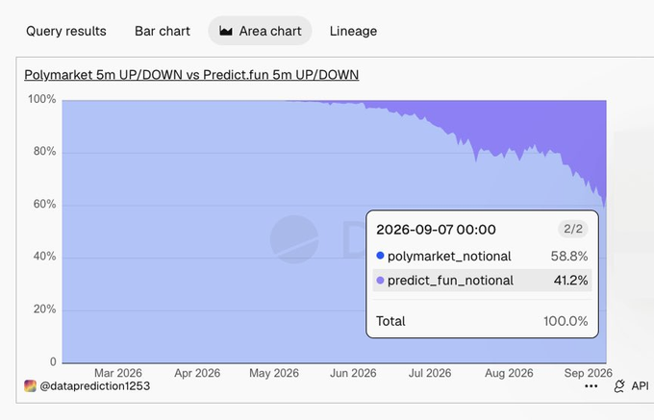Click the Total label in tooltip
The image size is (654, 420).
[x=390, y=321]
